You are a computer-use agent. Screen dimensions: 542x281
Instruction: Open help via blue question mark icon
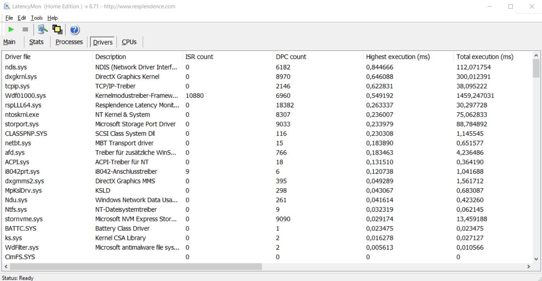74,30
